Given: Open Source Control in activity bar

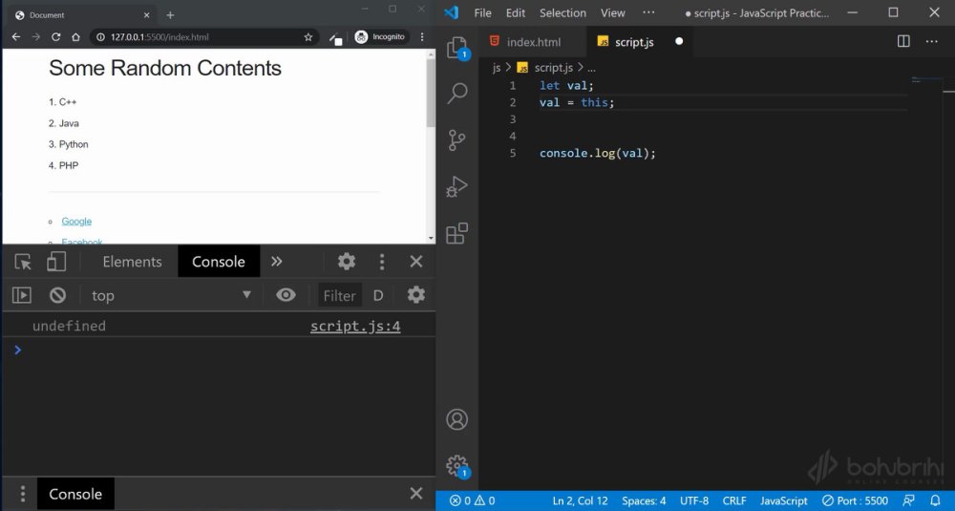Looking at the screenshot, I should pyautogui.click(x=456, y=140).
